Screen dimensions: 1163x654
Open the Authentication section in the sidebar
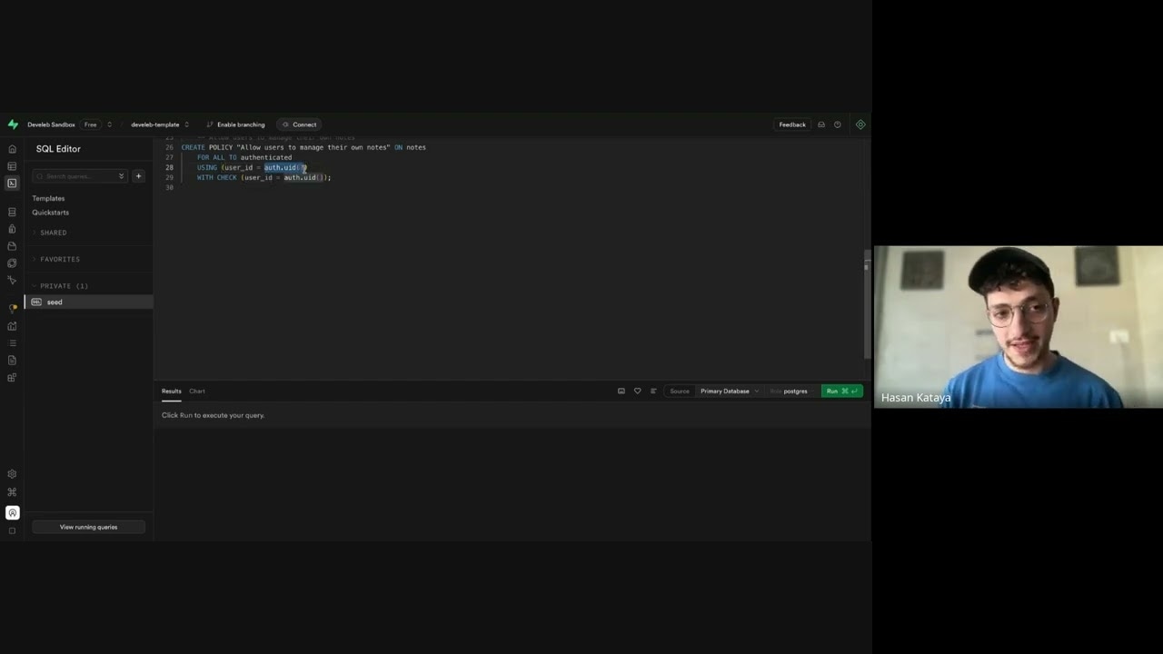tap(12, 229)
